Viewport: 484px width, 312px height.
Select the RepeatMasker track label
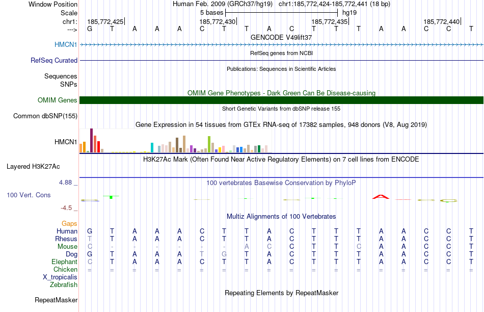pos(56,300)
